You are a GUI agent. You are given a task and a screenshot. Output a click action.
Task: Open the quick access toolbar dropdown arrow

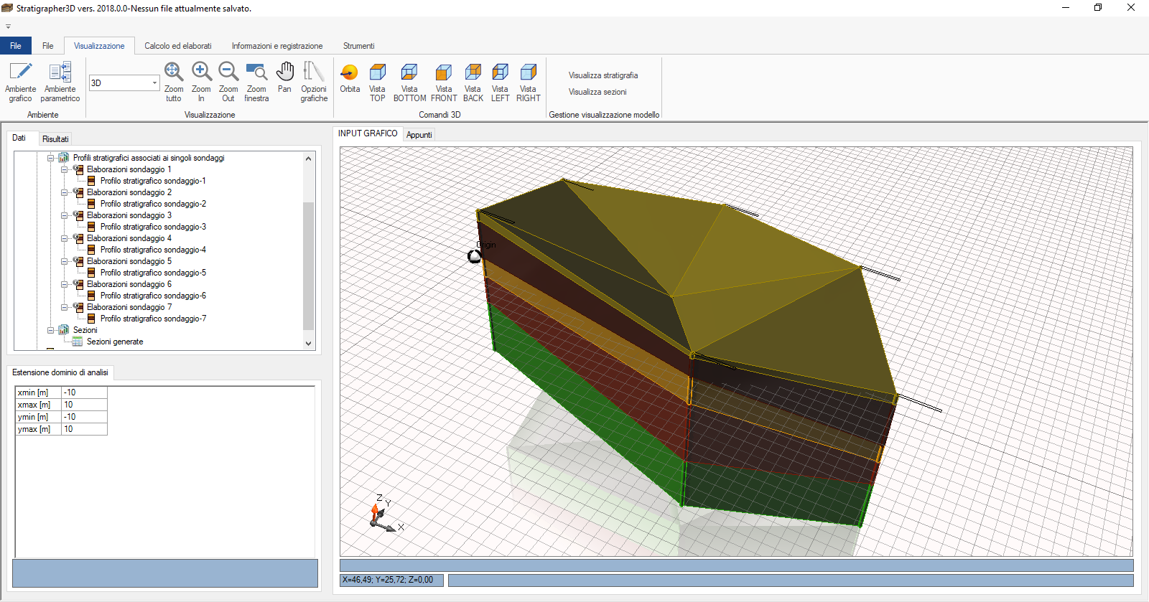(8, 27)
